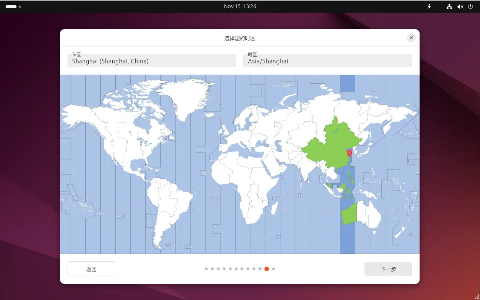Close the timezone selection dialog
Screen dimensions: 480x300
[x=411, y=38]
